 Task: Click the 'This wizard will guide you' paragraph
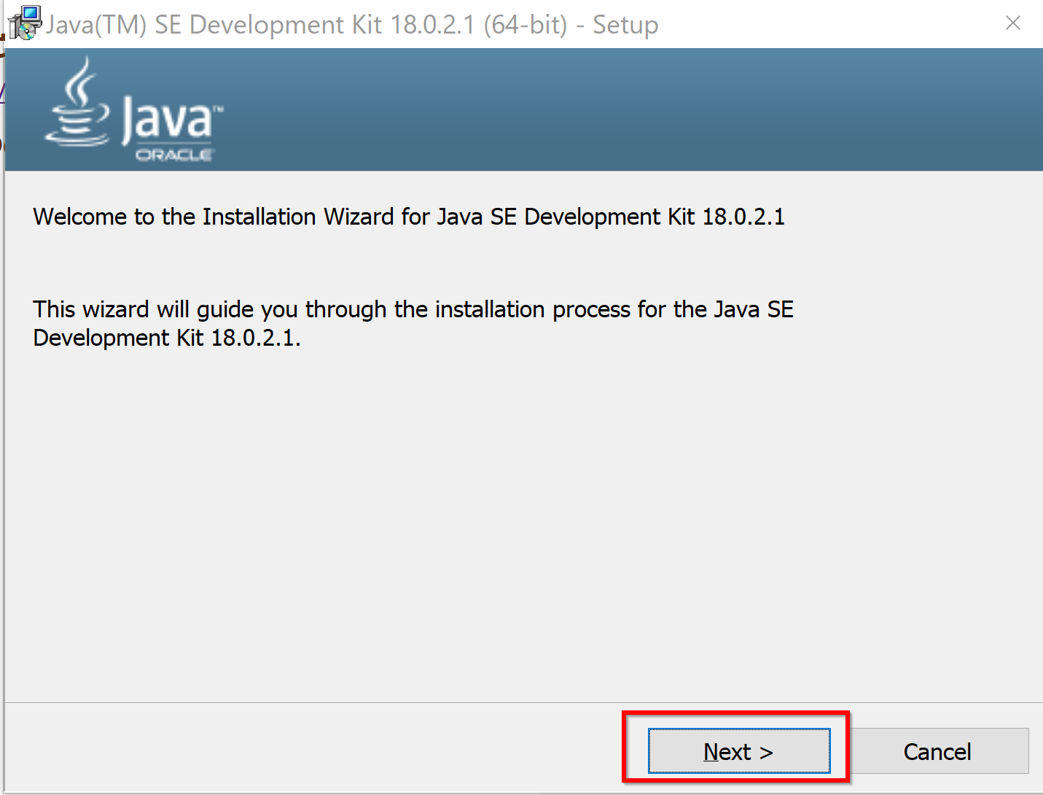click(x=413, y=323)
